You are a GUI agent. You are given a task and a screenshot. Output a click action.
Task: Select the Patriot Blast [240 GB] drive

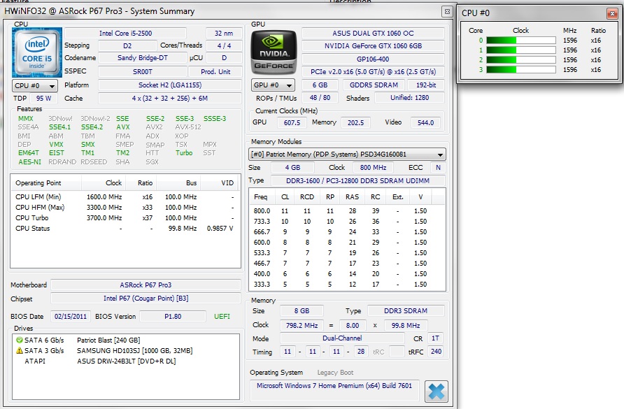(108, 340)
